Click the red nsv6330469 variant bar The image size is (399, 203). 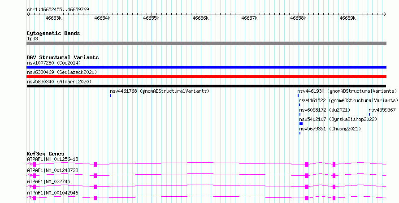point(206,77)
